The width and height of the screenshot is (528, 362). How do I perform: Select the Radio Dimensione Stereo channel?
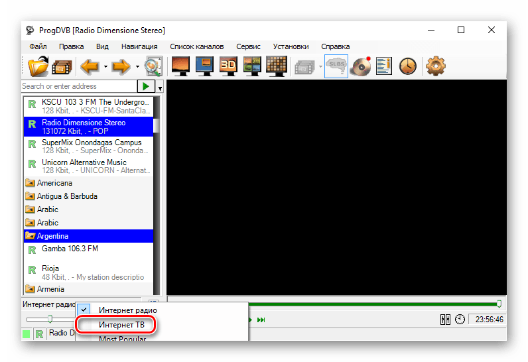point(89,127)
